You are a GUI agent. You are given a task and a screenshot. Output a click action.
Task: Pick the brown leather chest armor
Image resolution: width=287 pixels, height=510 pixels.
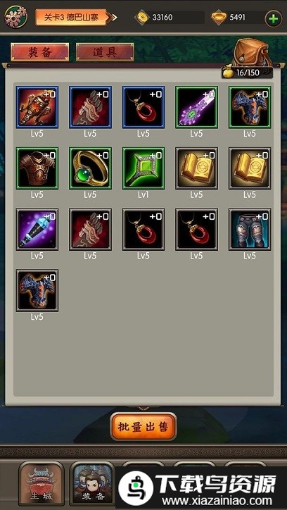[x=37, y=168]
